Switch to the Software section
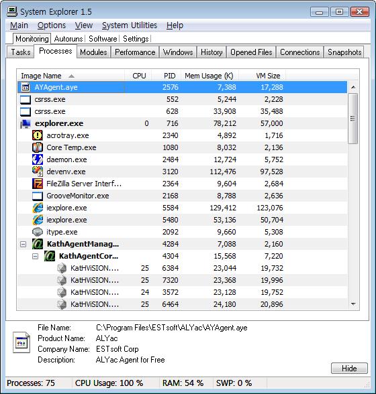 (x=103, y=39)
